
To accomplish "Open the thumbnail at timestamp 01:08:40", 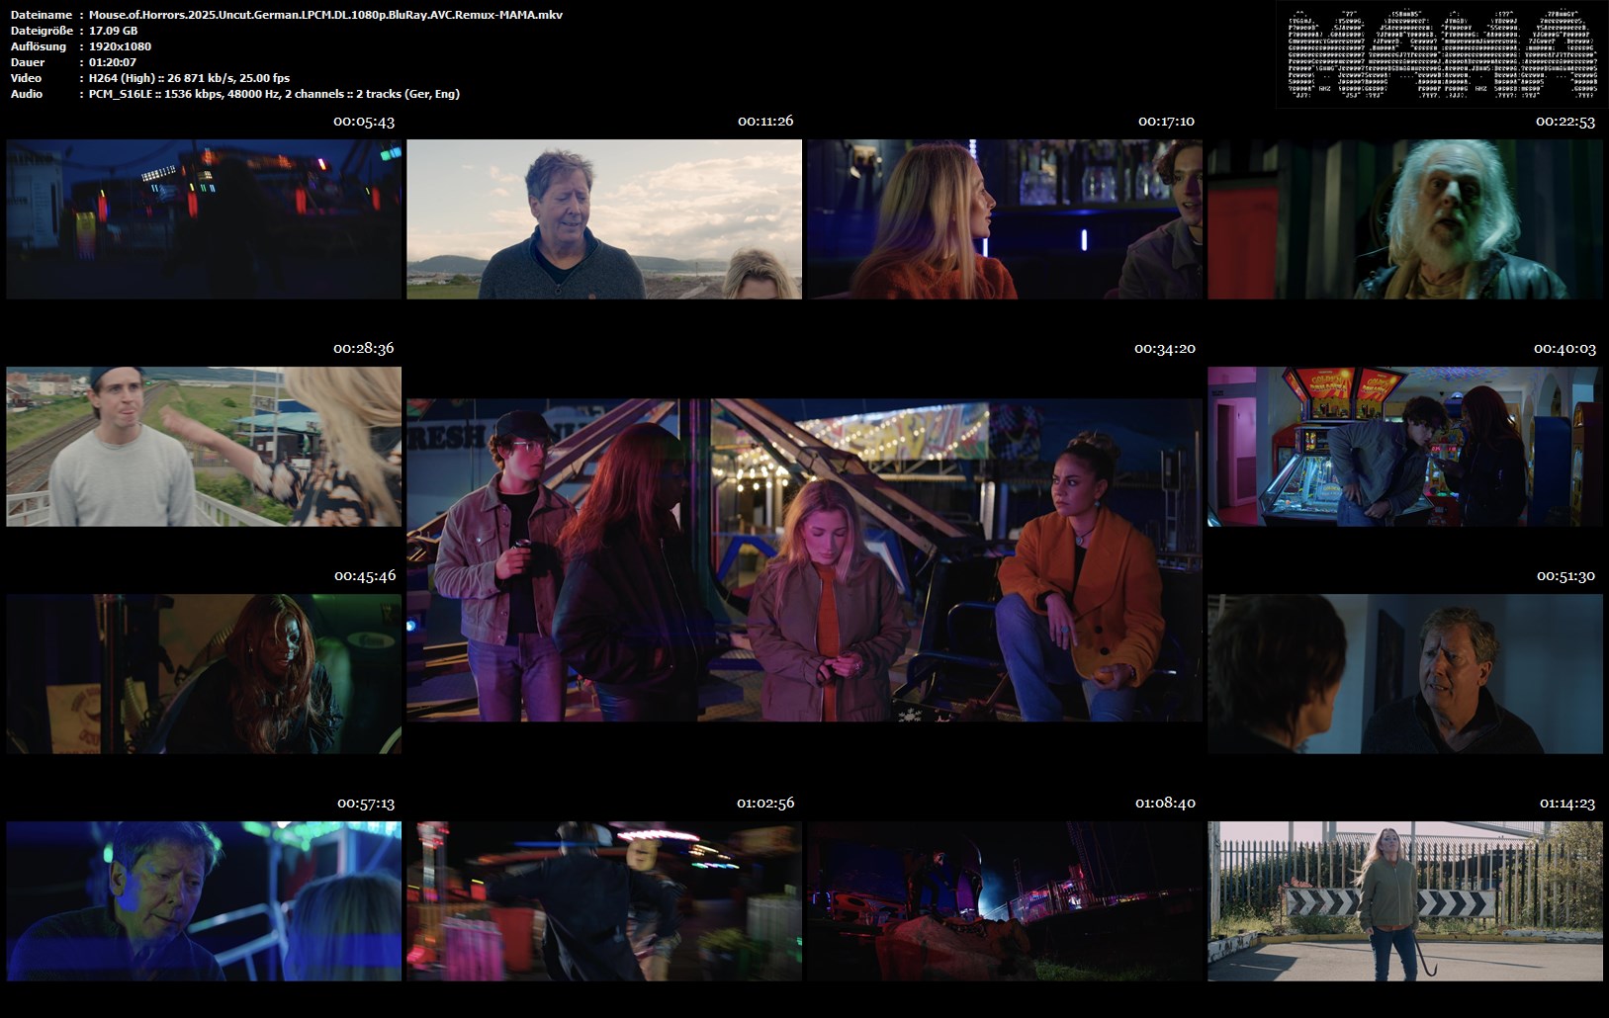I will [x=1005, y=901].
